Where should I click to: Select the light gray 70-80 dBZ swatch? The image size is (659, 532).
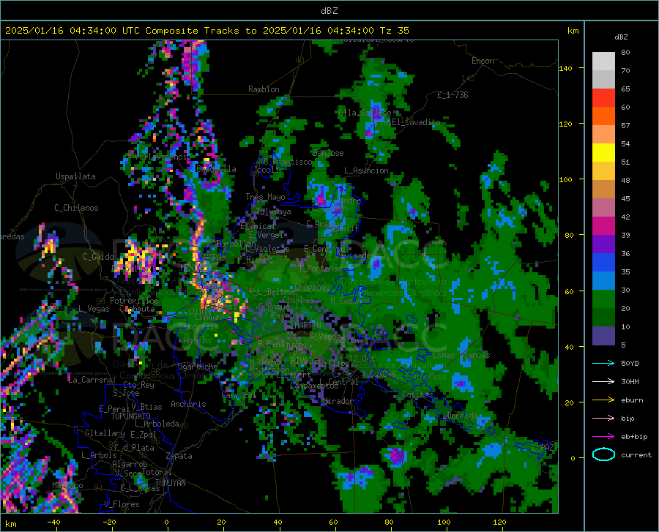pyautogui.click(x=603, y=61)
